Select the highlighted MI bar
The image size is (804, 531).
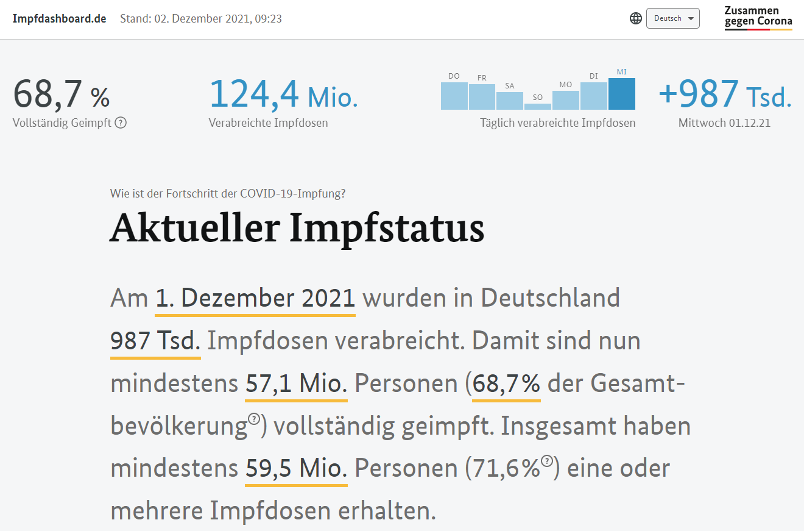click(x=622, y=94)
